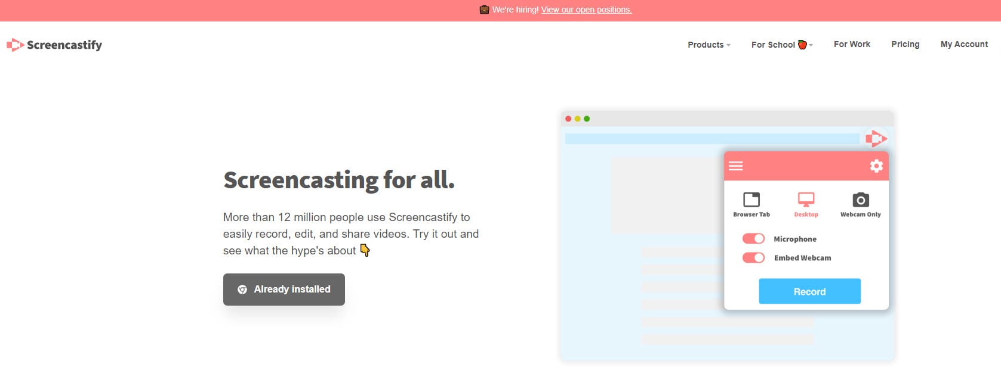
Task: Click the Chrome icon on Already installed button
Action: (242, 290)
